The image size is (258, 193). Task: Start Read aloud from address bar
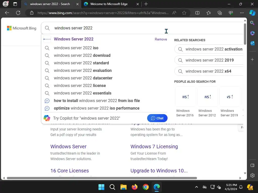[174, 13]
